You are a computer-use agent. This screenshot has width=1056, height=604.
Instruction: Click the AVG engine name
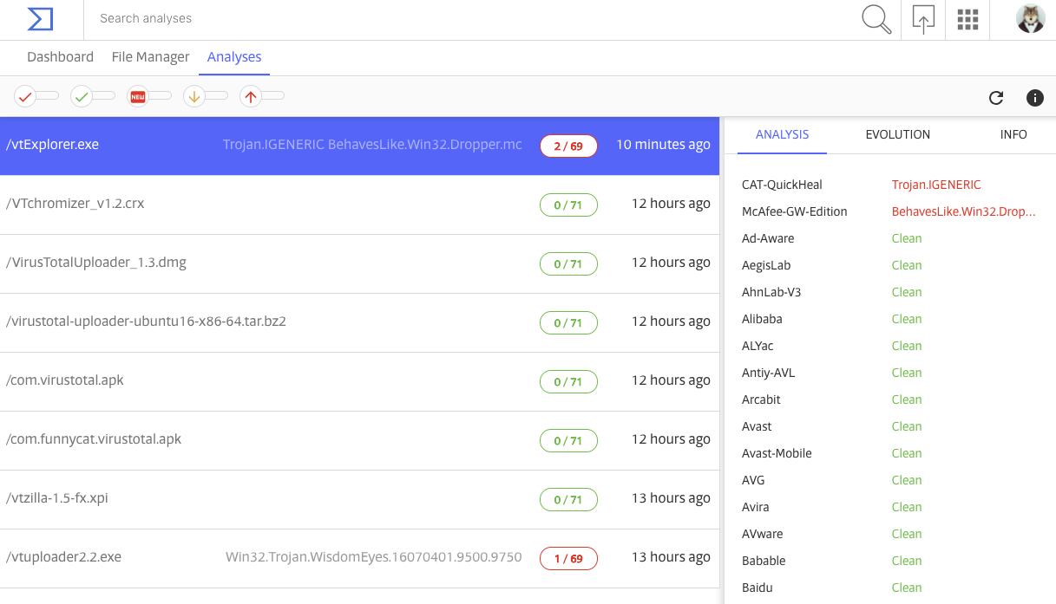[x=753, y=480]
